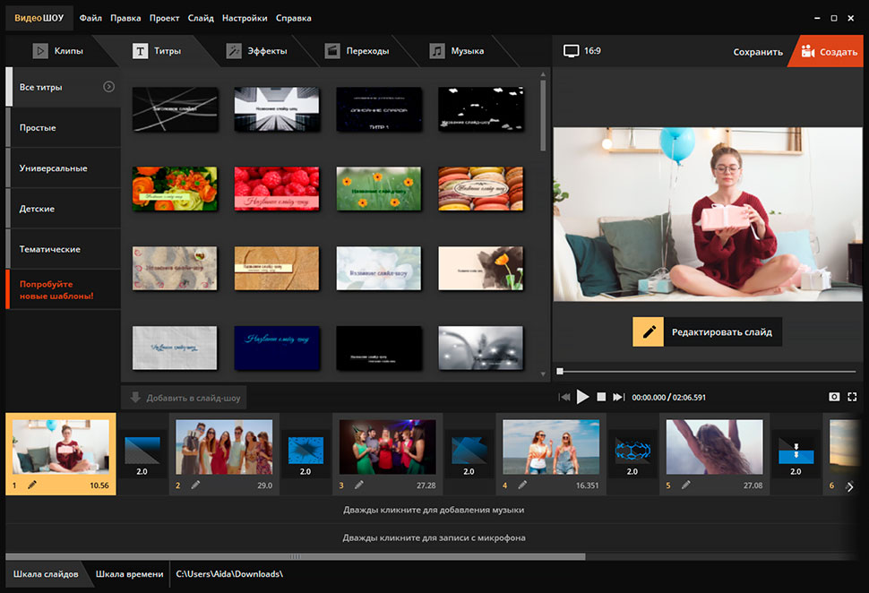Select the raspberries title template
The image size is (869, 593).
click(x=277, y=188)
